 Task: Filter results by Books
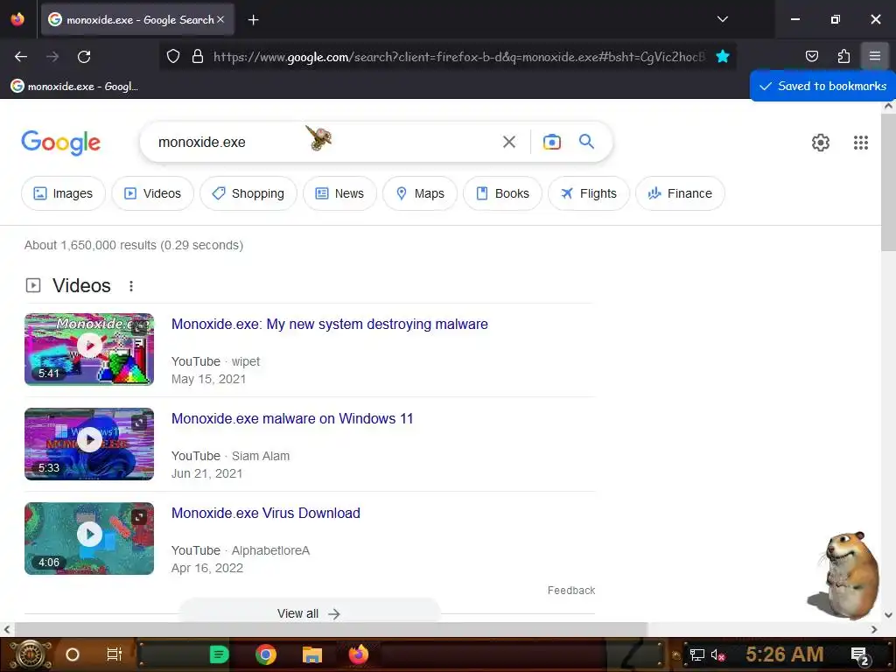(502, 193)
